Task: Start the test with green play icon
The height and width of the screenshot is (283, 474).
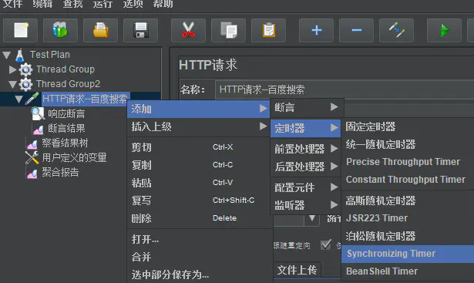Action: 444,30
